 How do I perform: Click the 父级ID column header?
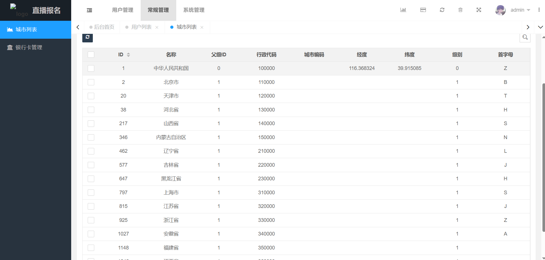tap(219, 55)
